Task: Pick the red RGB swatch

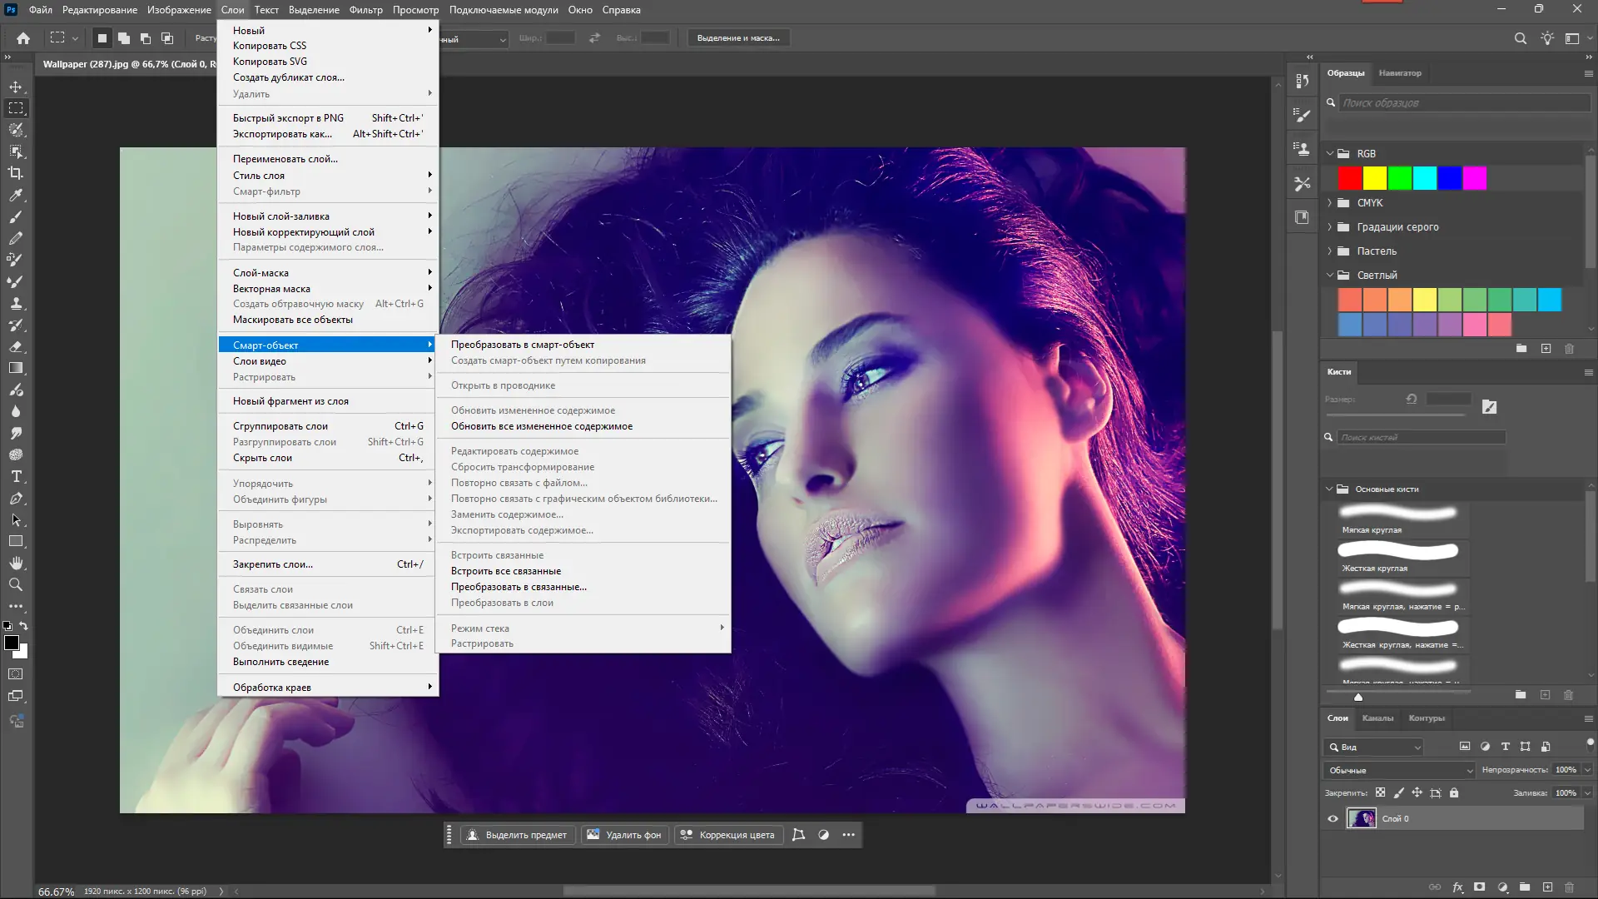Action: [1350, 178]
